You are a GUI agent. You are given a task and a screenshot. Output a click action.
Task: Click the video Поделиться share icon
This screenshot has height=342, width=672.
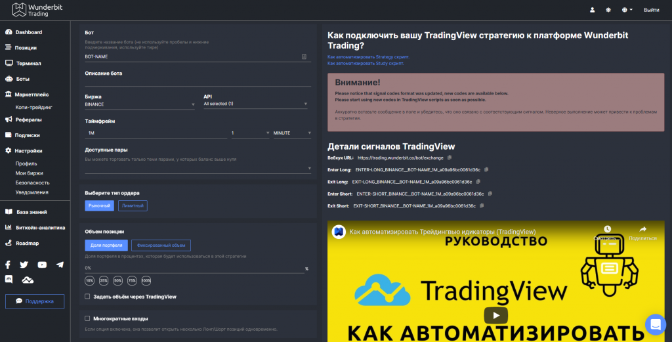coord(642,229)
